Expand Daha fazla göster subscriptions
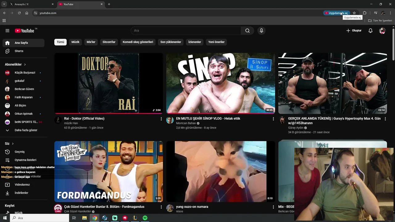This screenshot has height=222, width=395. (23, 130)
